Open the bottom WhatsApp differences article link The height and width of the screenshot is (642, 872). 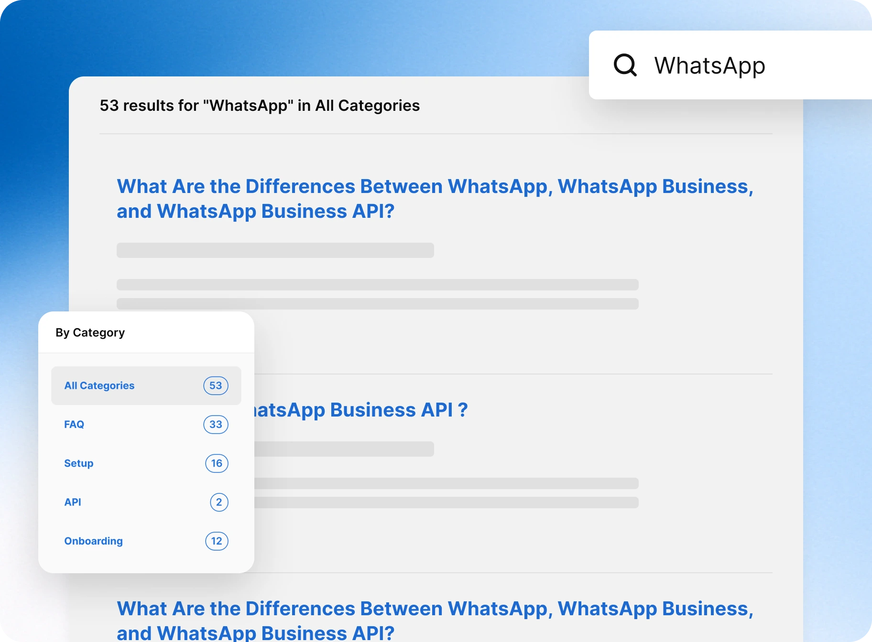click(435, 620)
